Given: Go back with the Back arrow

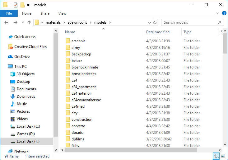Looking at the screenshot, I should 6,22.
